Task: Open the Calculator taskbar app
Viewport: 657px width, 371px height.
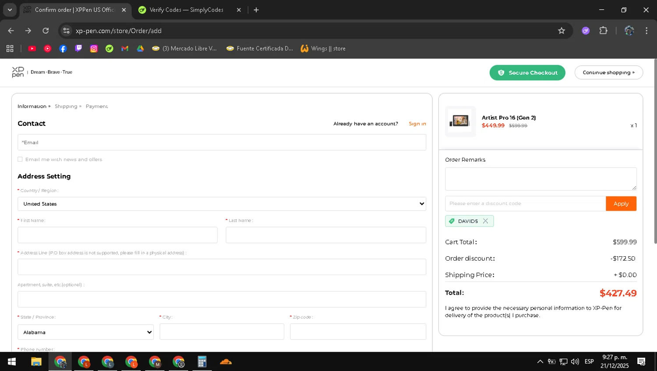Action: click(x=202, y=362)
